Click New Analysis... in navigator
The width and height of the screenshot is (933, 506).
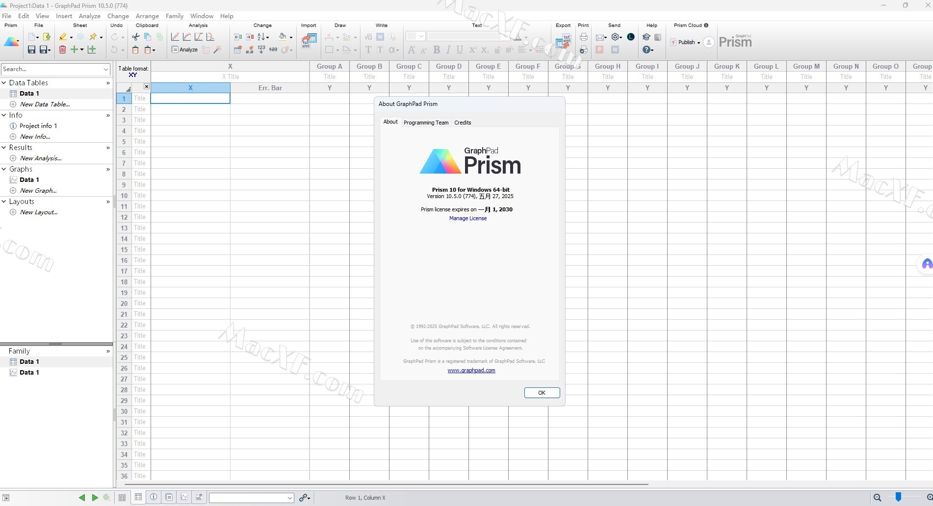[41, 158]
